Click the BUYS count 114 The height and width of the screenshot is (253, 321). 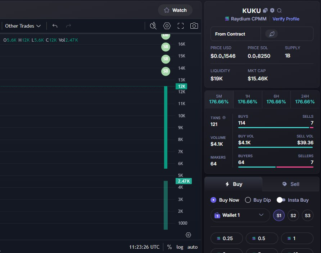point(241,123)
